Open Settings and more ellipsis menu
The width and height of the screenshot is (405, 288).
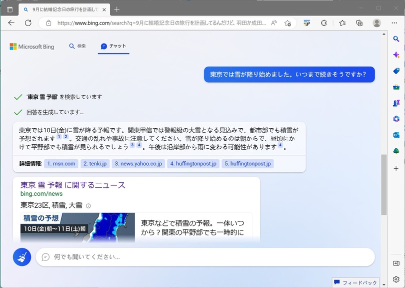pos(394,23)
